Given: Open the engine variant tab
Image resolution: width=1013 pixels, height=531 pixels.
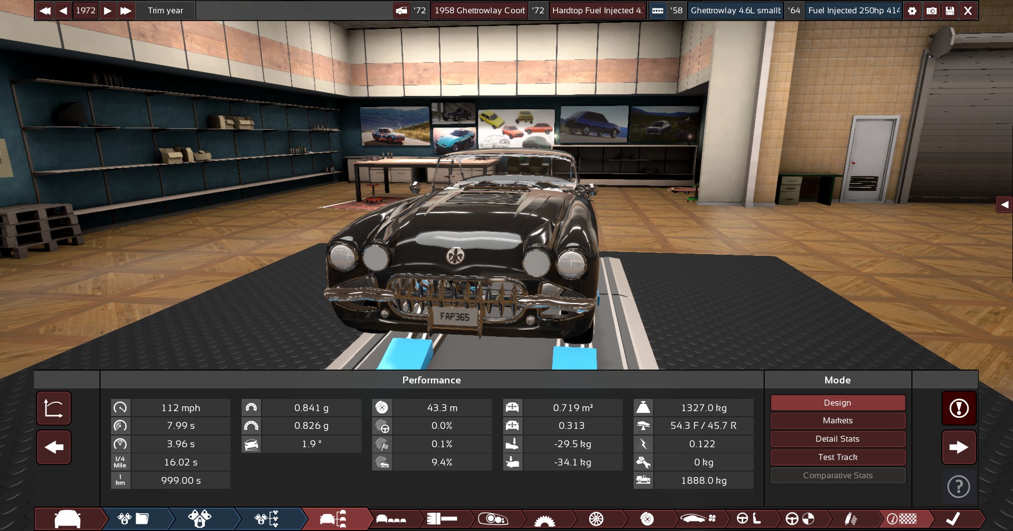Looking at the screenshot, I should (x=200, y=519).
